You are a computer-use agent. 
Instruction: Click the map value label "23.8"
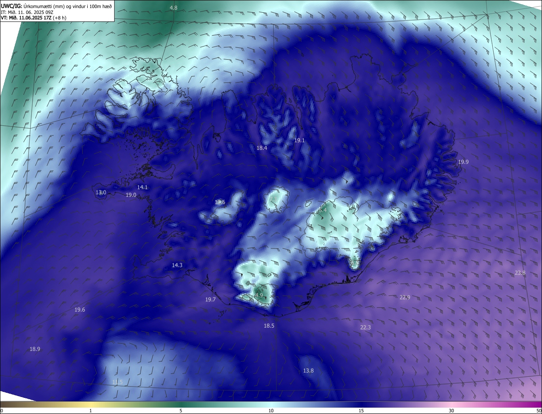[x=520, y=273]
